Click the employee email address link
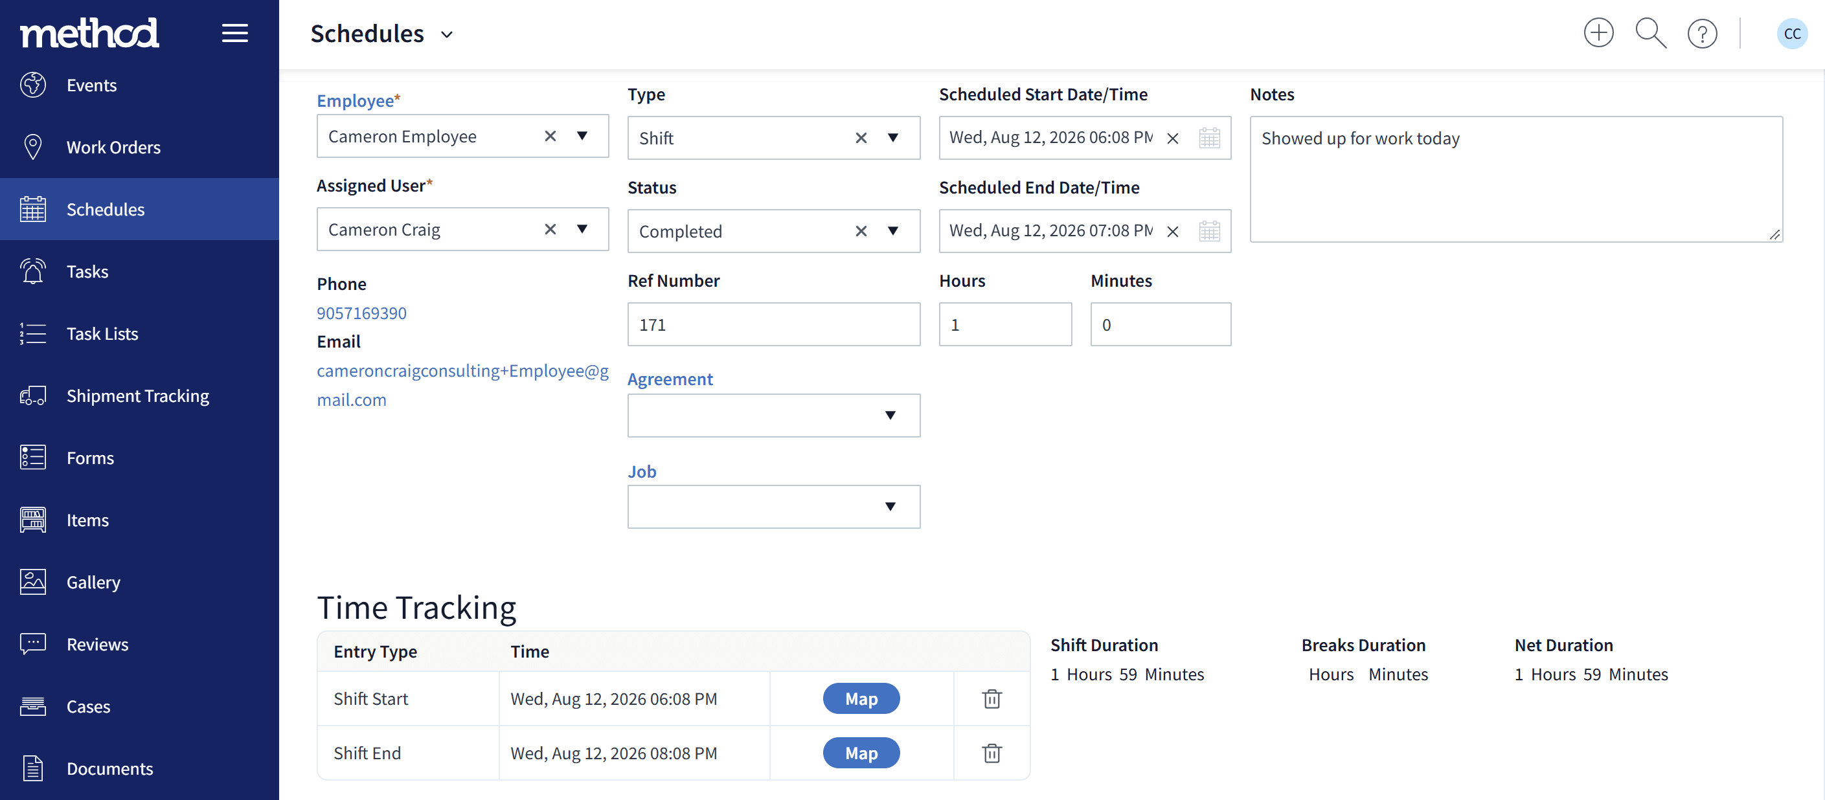Viewport: 1825px width, 800px height. click(x=462, y=385)
